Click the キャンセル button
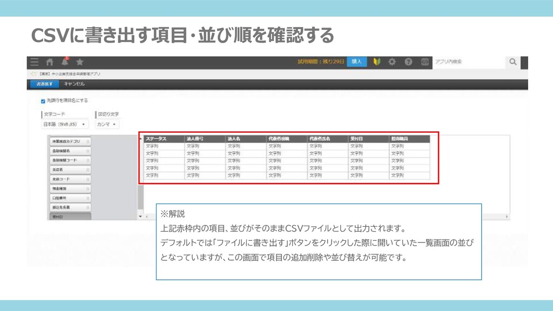The height and width of the screenshot is (311, 553). point(74,84)
